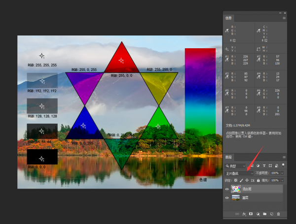Add a layer mask to the layer
The width and height of the screenshot is (296, 224).
click(x=251, y=214)
